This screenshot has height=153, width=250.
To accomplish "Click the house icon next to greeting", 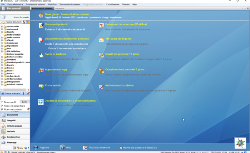I will click(41, 15).
